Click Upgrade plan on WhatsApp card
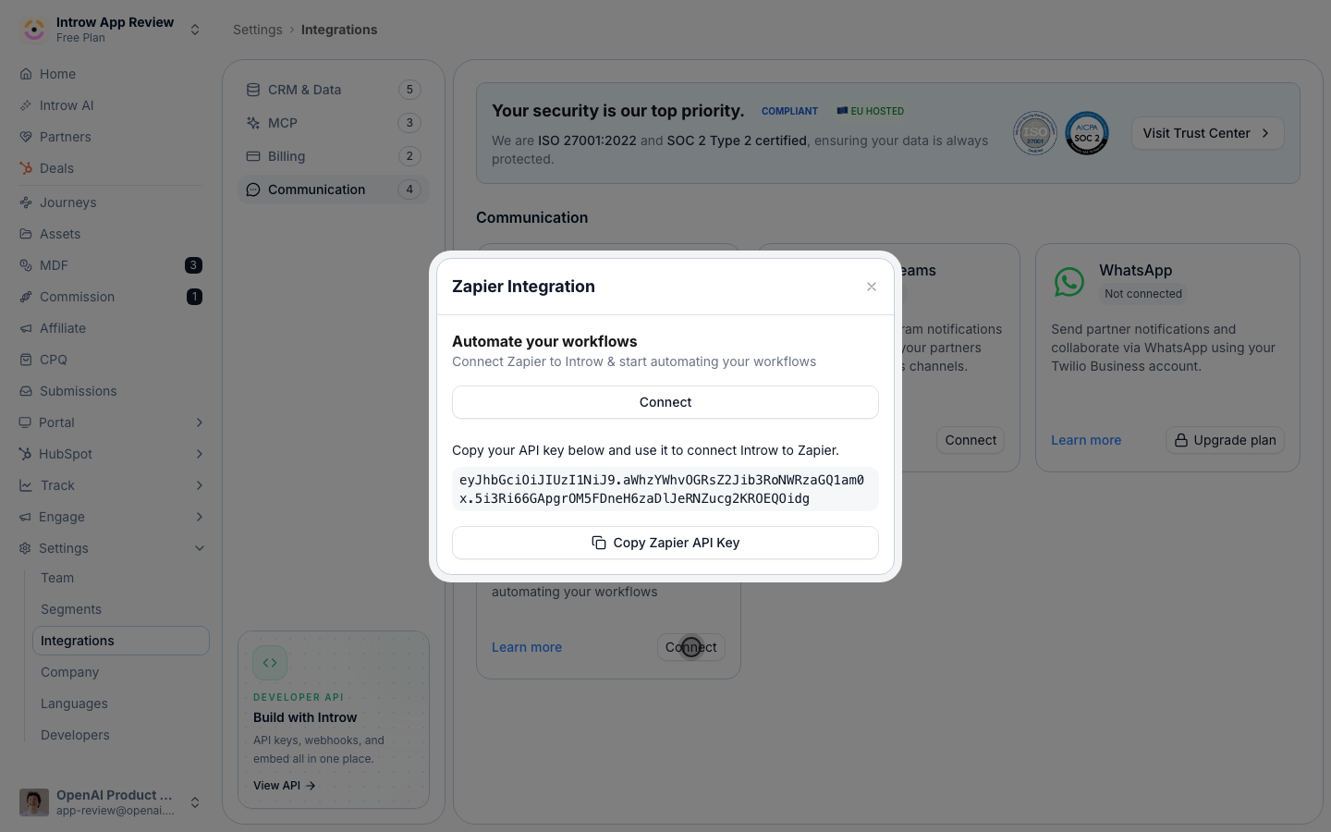The image size is (1331, 832). (1226, 440)
